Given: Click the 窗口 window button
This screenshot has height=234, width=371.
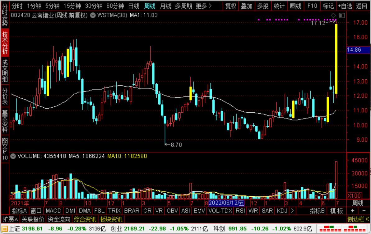Looking at the screenshot, I should pos(36,211).
